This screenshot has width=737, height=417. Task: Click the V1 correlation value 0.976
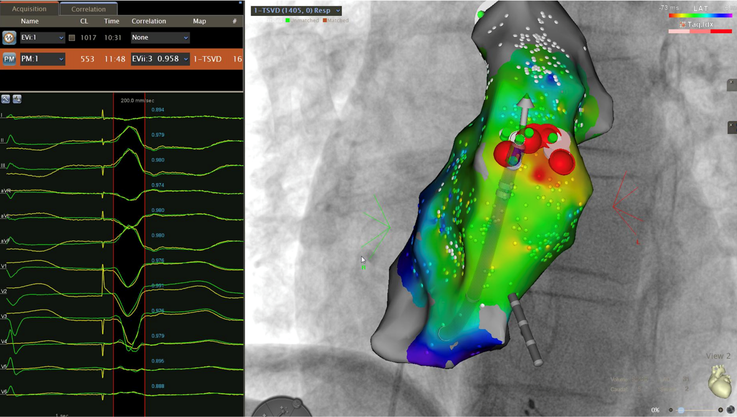tap(157, 261)
